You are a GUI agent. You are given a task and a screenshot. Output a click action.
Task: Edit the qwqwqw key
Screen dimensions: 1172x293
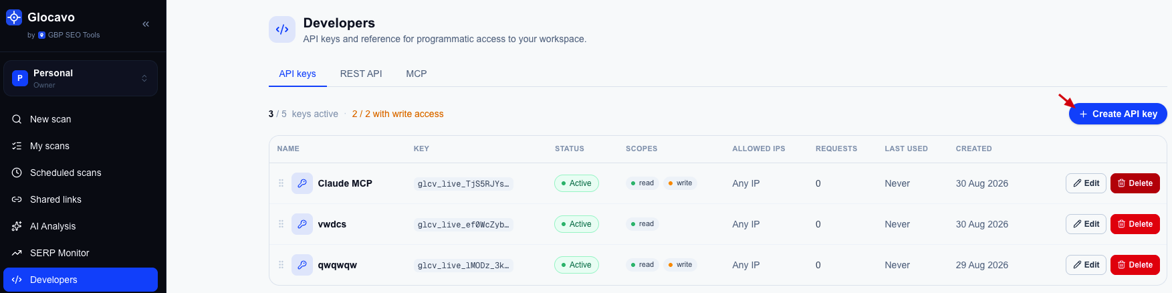coord(1086,265)
